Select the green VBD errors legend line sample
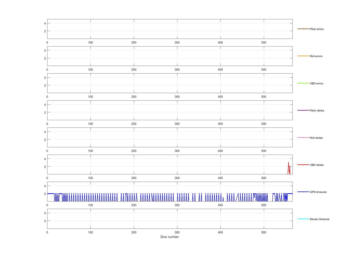The height and width of the screenshot is (257, 363). point(303,83)
